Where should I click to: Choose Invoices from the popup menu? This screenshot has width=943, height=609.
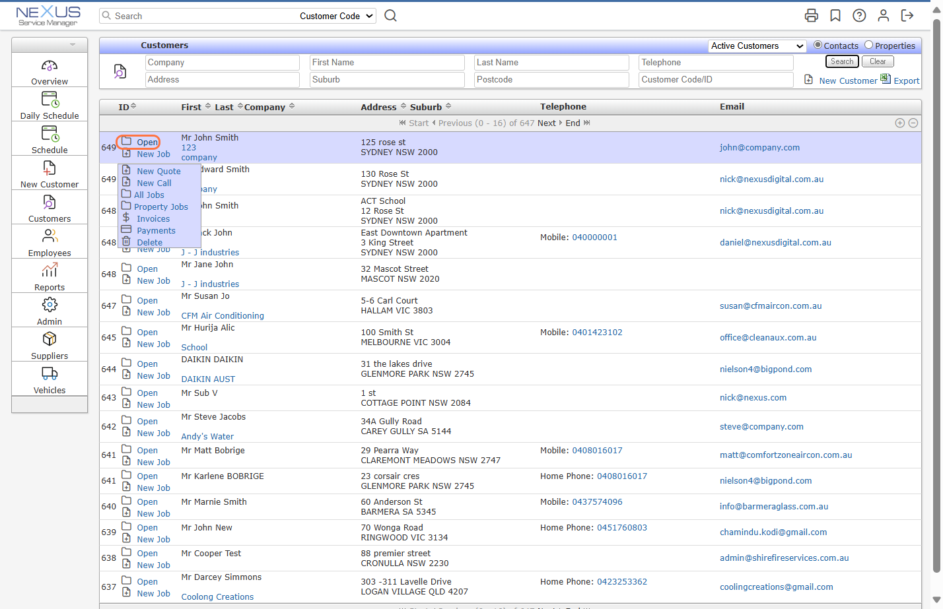(x=153, y=218)
